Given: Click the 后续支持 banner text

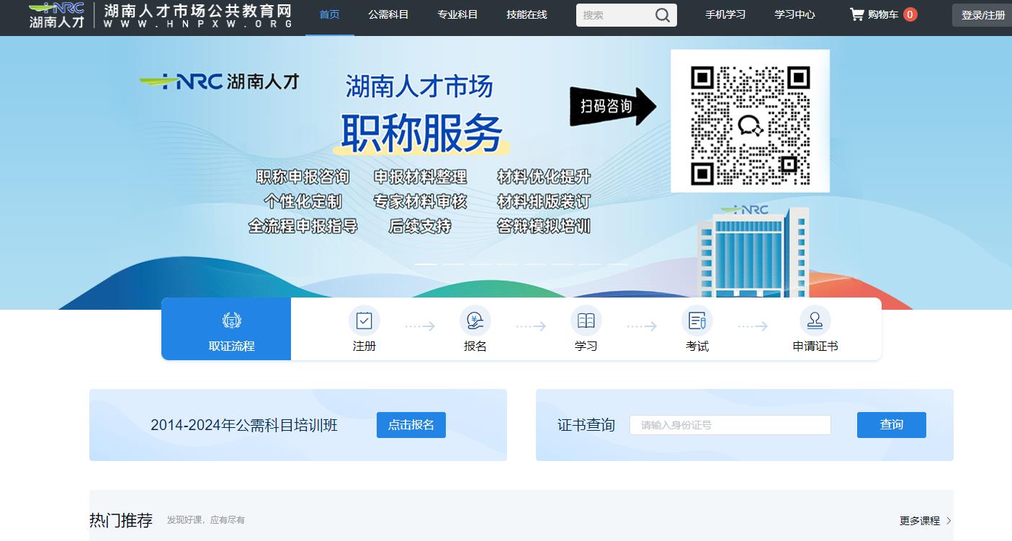Looking at the screenshot, I should click(421, 226).
